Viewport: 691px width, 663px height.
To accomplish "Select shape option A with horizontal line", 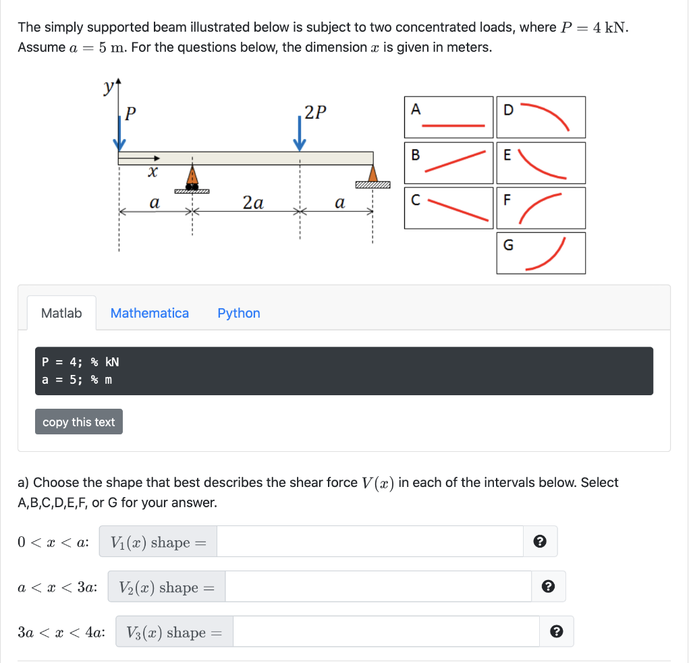I will coord(448,116).
